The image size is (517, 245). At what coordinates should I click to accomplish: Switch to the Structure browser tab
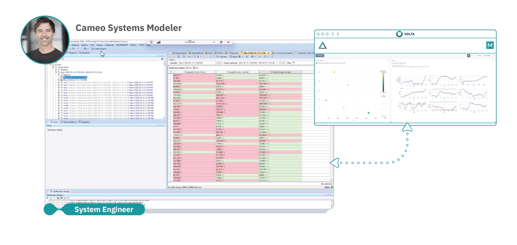point(84,52)
